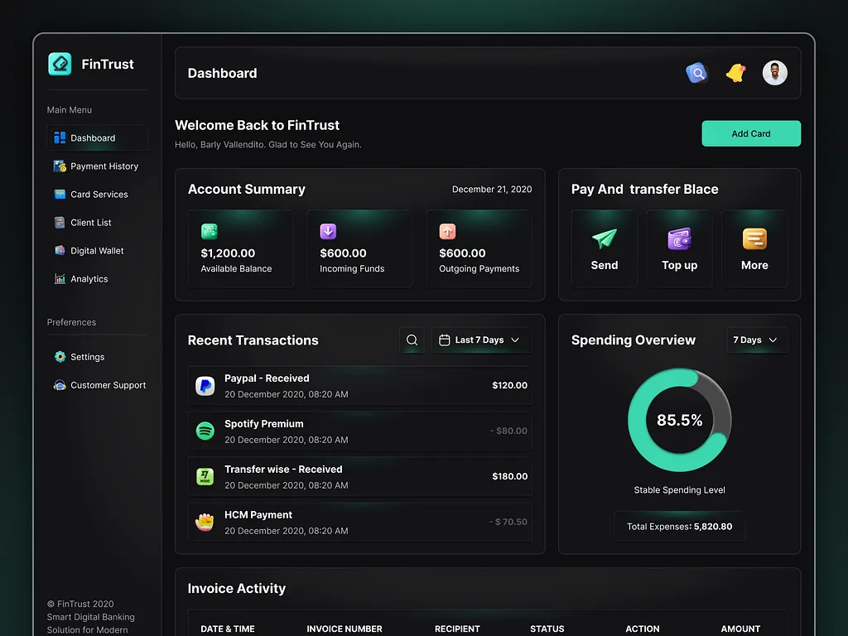
Task: Open the user profile avatar
Action: click(774, 73)
